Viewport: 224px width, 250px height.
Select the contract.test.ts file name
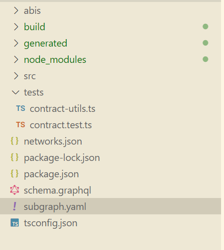click(x=61, y=125)
